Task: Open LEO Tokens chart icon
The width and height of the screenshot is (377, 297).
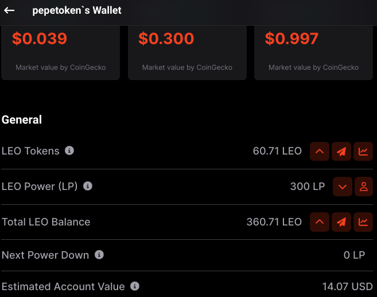Action: click(x=363, y=151)
